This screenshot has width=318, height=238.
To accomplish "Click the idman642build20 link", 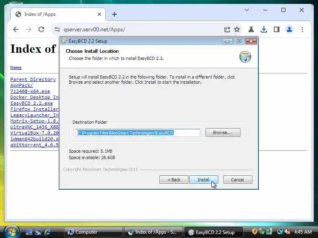I will point(35,139).
